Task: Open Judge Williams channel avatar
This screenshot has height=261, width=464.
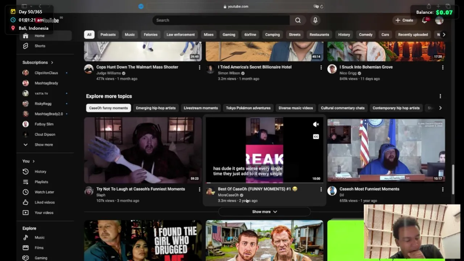Action: [89, 69]
